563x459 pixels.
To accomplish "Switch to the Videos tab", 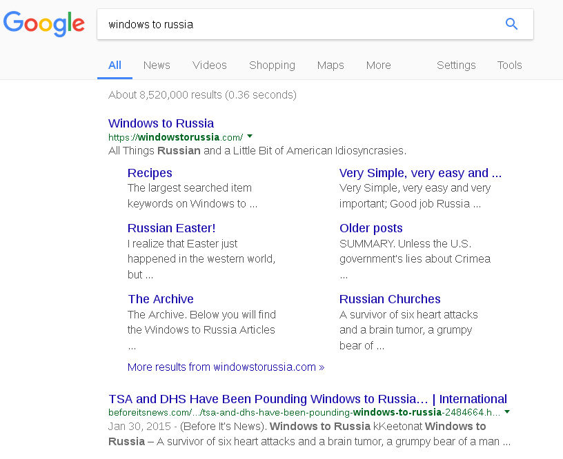I will click(210, 65).
